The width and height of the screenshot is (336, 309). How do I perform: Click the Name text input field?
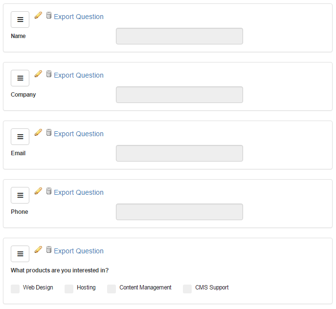[x=179, y=36]
